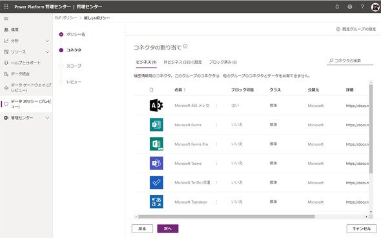
Task: Click the はい cell in Microsoft 365 row
Action: 235,106
